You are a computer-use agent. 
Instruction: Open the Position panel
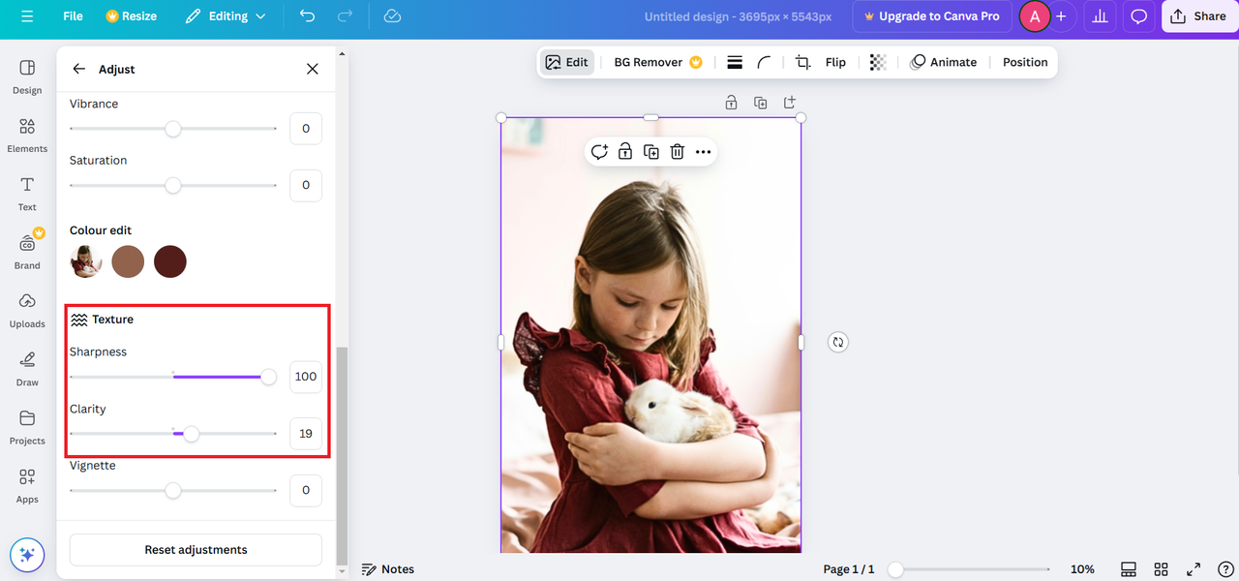pos(1025,62)
